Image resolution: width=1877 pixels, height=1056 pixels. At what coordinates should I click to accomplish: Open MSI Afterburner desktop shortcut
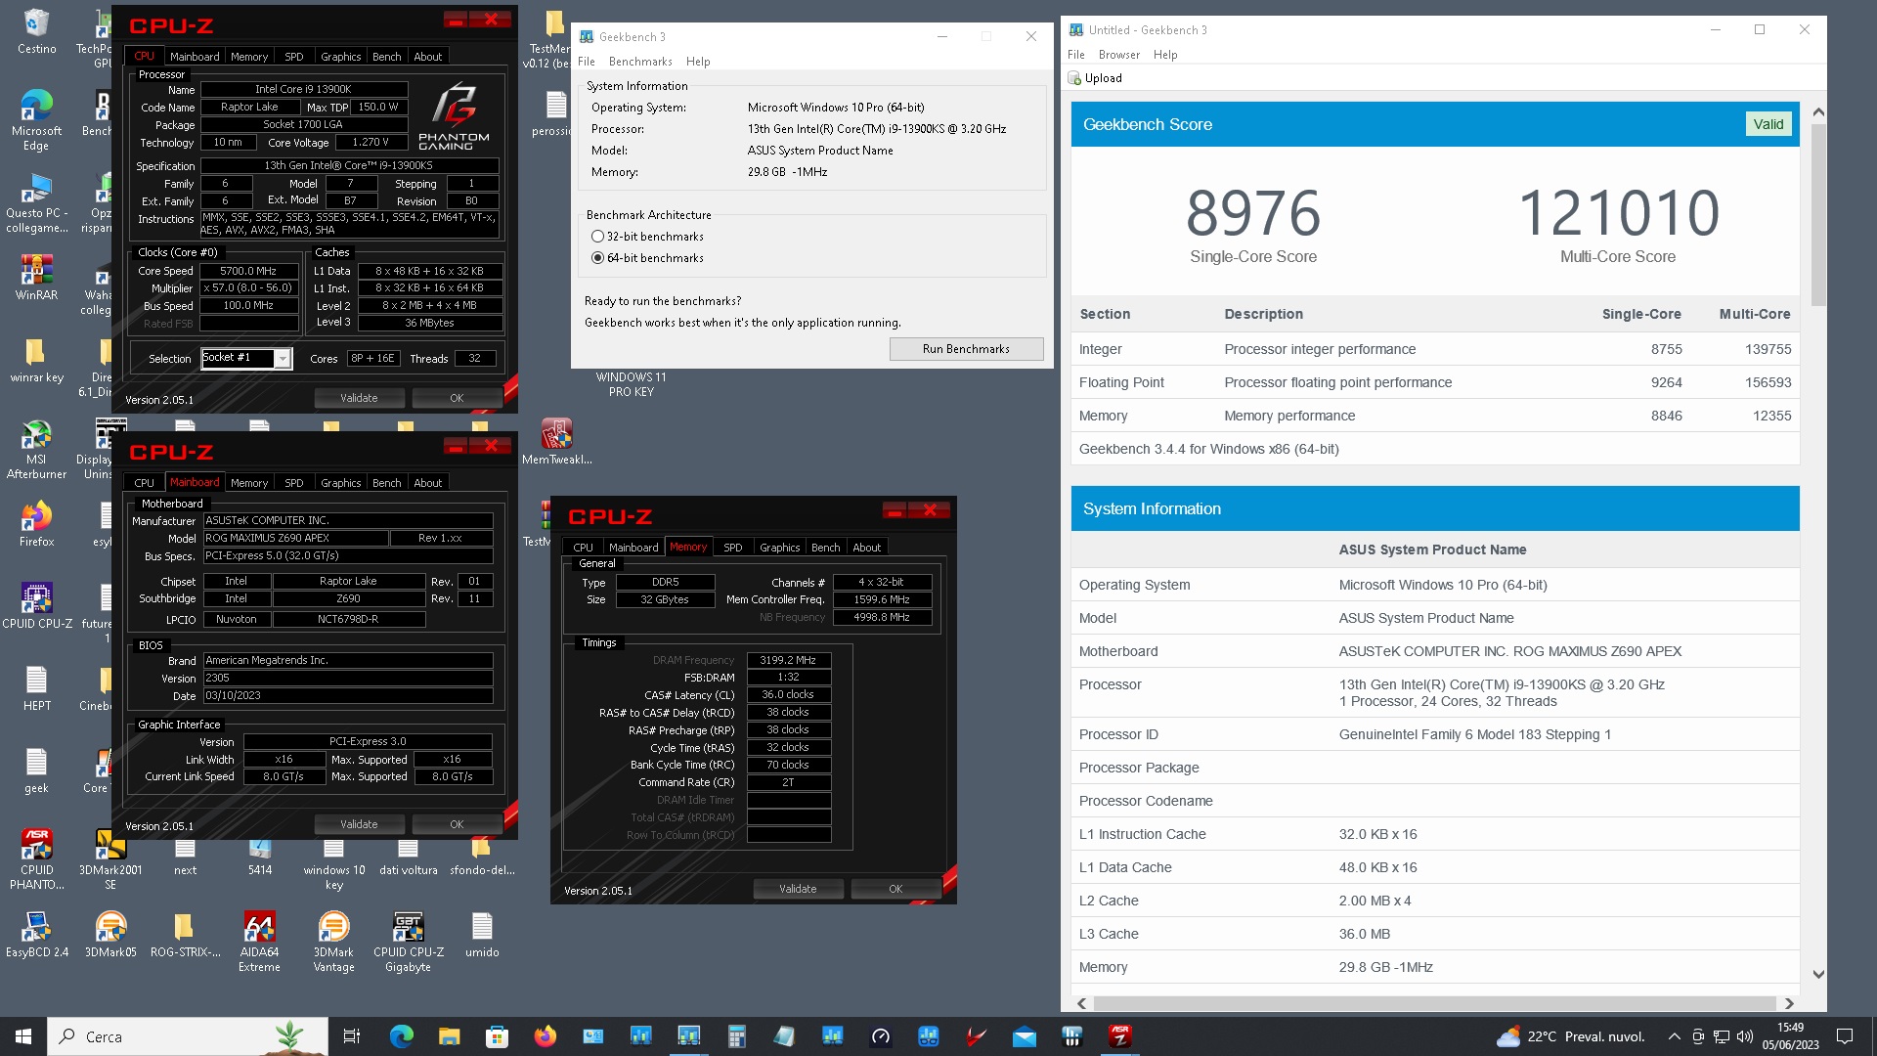pyautogui.click(x=36, y=450)
